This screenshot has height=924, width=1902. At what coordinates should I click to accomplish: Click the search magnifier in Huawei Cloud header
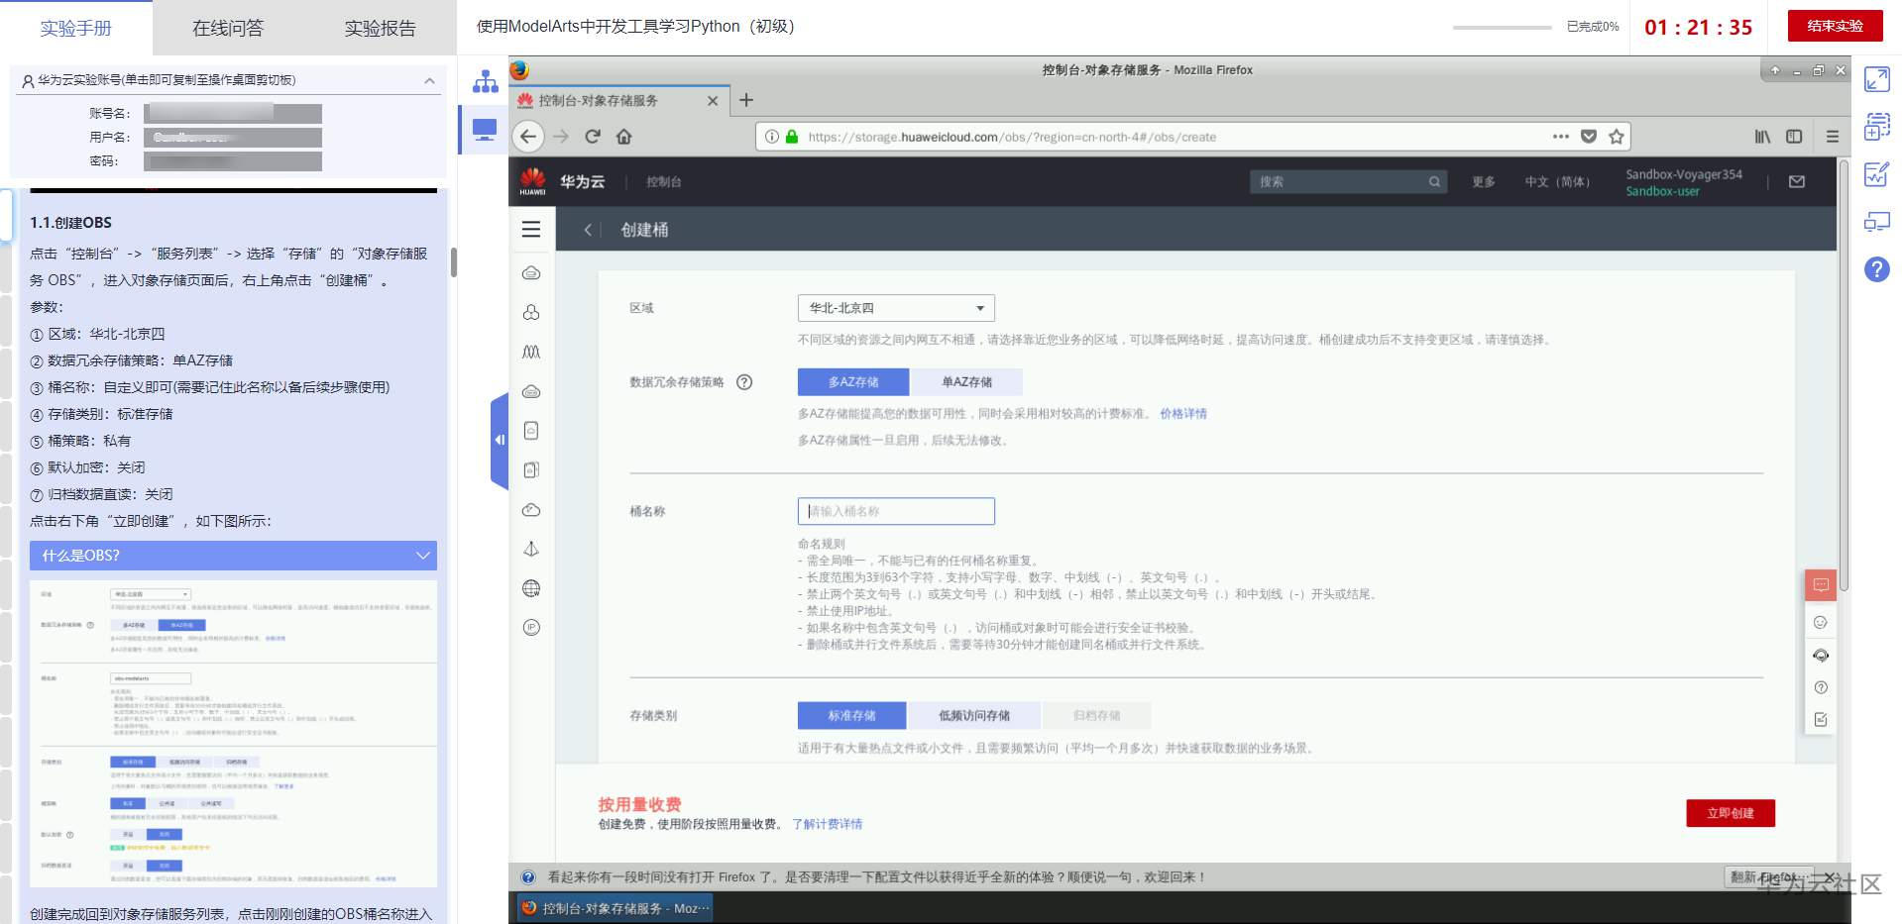point(1434,181)
